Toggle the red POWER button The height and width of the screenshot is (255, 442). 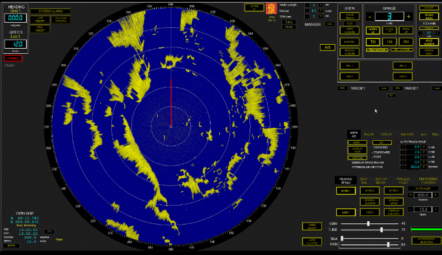(x=13, y=58)
